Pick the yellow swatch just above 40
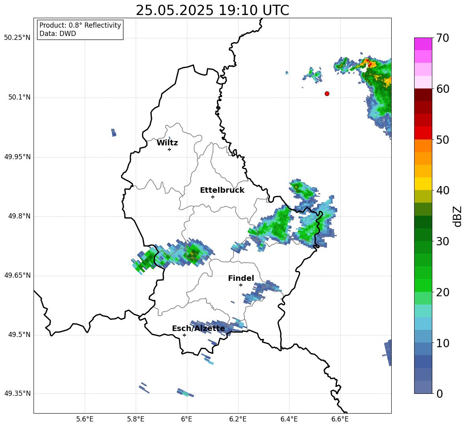The width and height of the screenshot is (467, 427). point(423,184)
